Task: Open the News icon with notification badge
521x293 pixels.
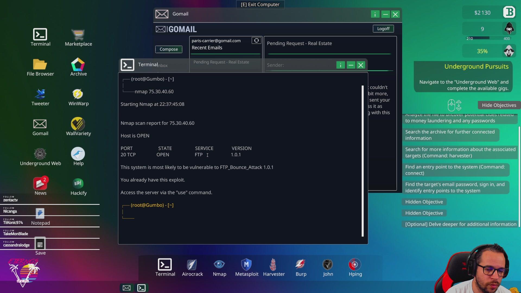Action: tap(40, 186)
